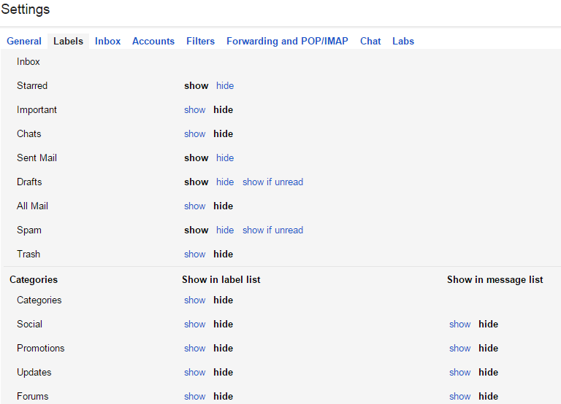Show the Trash label
This screenshot has width=561, height=404.
click(x=194, y=255)
